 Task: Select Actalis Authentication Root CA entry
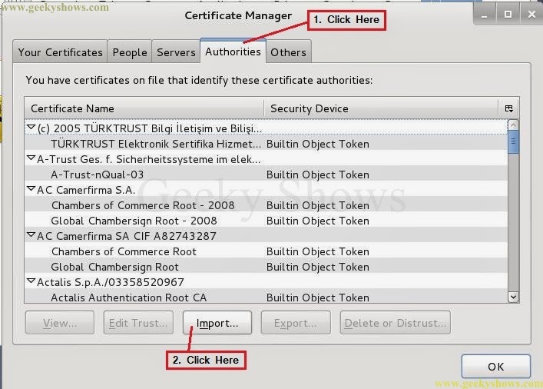(128, 298)
